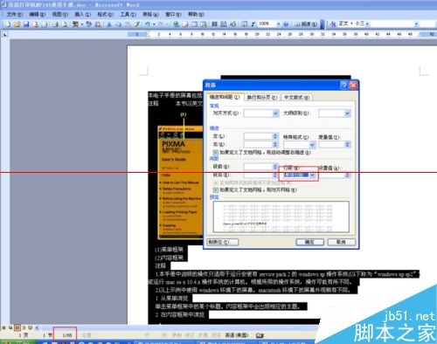Click the 制表位 (Tabs) button
437x344 pixels.
coord(223,242)
